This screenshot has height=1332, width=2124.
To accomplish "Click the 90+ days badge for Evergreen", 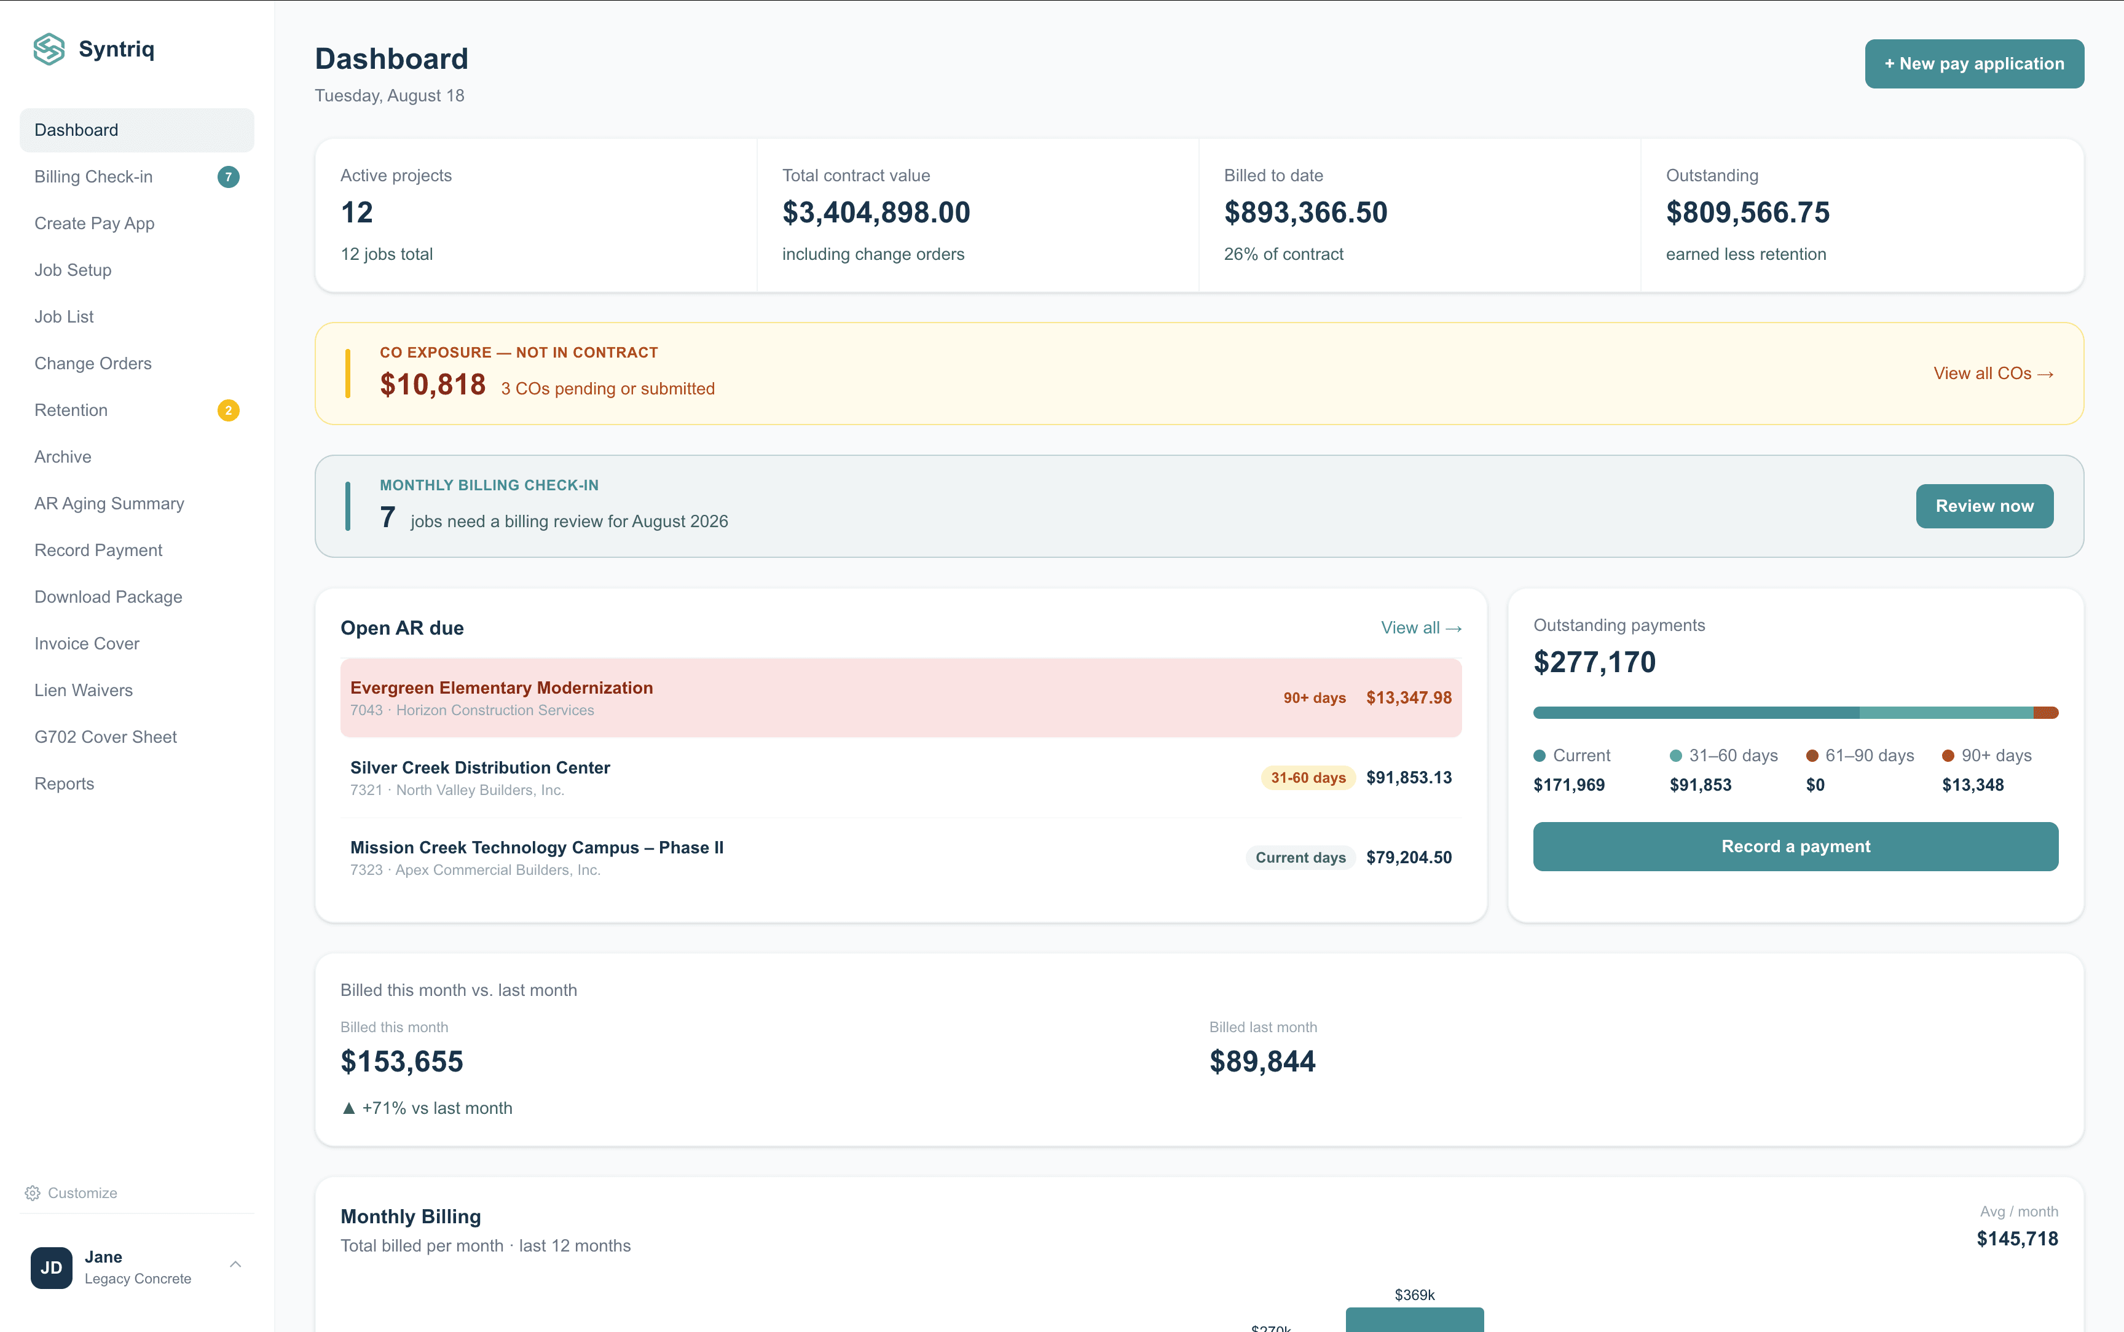I will (1315, 698).
